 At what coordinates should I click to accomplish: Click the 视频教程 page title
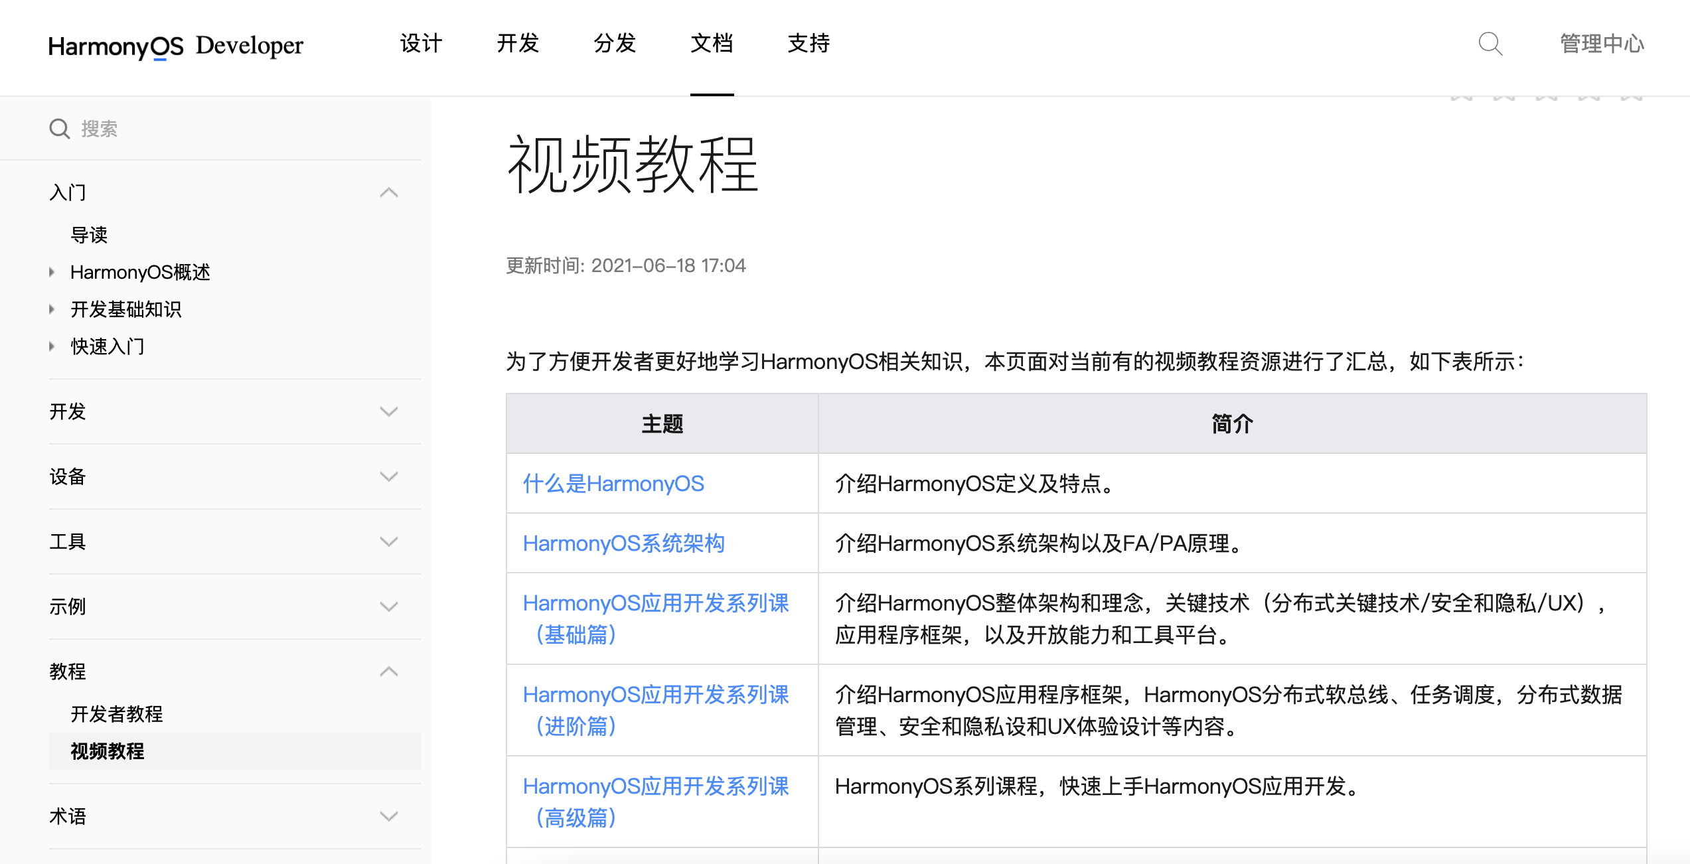click(x=633, y=164)
